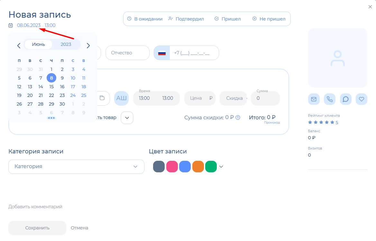The height and width of the screenshot is (241, 376).
Task: Switch to 2023 year tab
Action: click(66, 44)
